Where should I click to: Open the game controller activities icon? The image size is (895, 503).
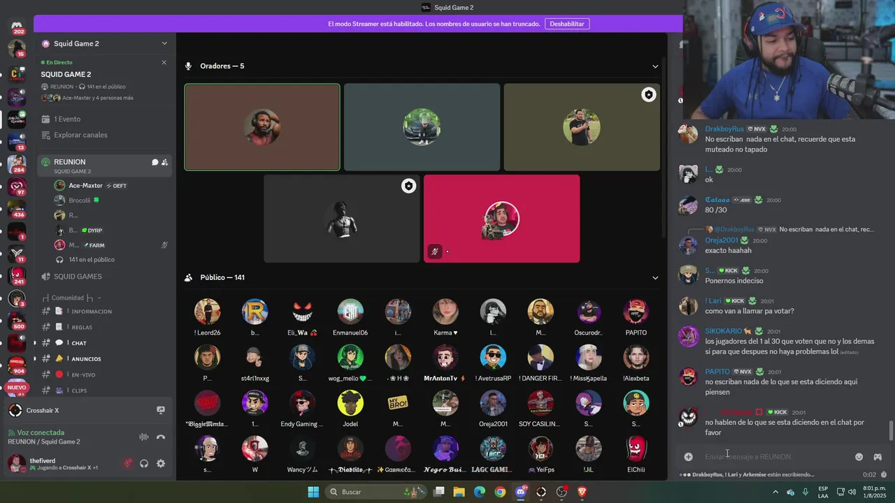(x=878, y=457)
